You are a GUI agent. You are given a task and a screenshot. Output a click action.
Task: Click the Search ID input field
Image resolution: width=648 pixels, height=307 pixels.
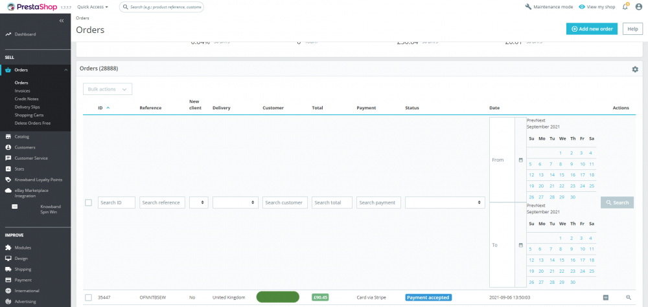[x=117, y=202]
